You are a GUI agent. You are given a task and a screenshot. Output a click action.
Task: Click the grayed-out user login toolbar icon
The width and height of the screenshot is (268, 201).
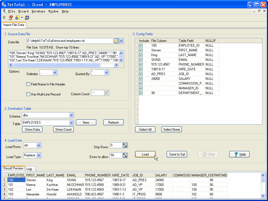point(4,18)
